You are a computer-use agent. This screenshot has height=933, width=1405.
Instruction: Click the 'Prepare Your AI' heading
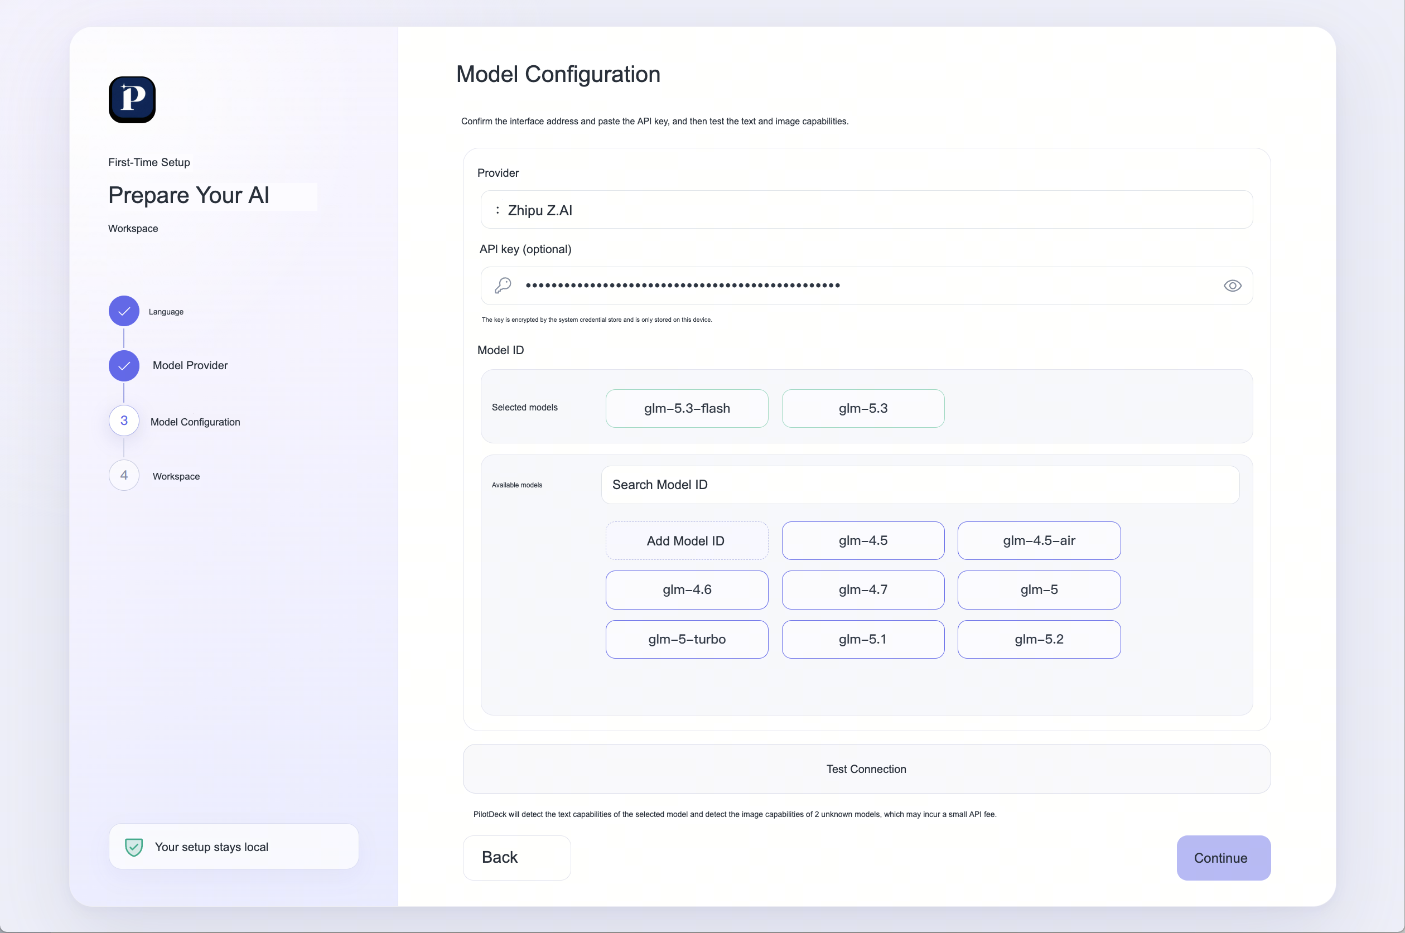click(189, 195)
